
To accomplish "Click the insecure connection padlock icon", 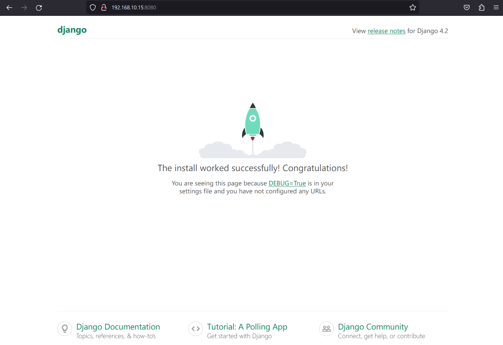I will click(104, 8).
